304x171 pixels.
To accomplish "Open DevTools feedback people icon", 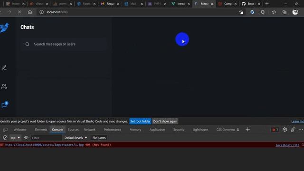I will (293, 130).
